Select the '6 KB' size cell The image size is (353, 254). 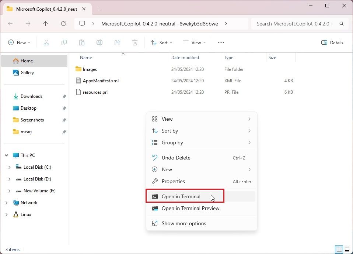tap(289, 92)
